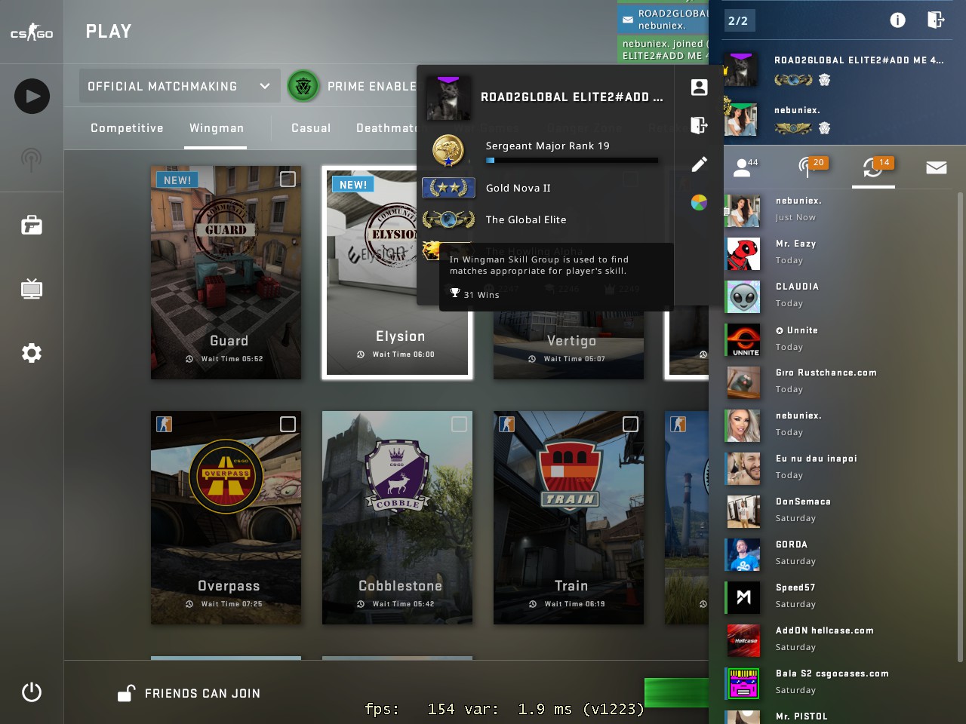The height and width of the screenshot is (724, 966).
Task: Click the exit door icon in player popup
Action: click(x=699, y=125)
